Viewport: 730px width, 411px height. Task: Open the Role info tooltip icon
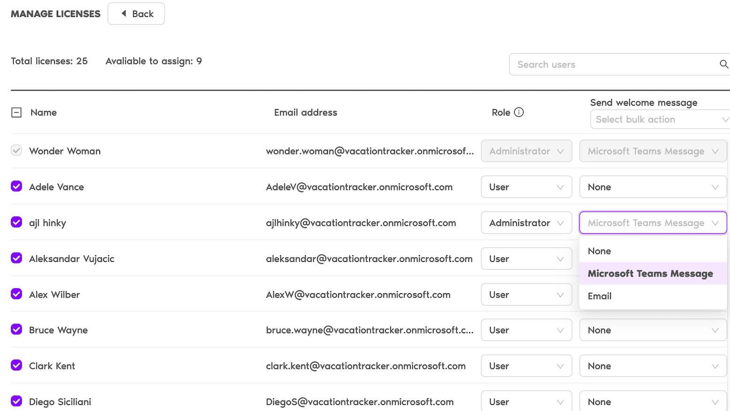pyautogui.click(x=519, y=112)
